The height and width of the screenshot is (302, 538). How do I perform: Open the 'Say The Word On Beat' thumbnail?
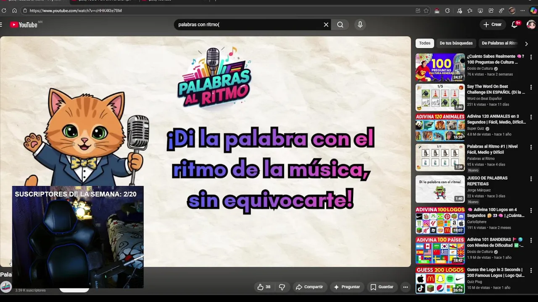tap(440, 97)
